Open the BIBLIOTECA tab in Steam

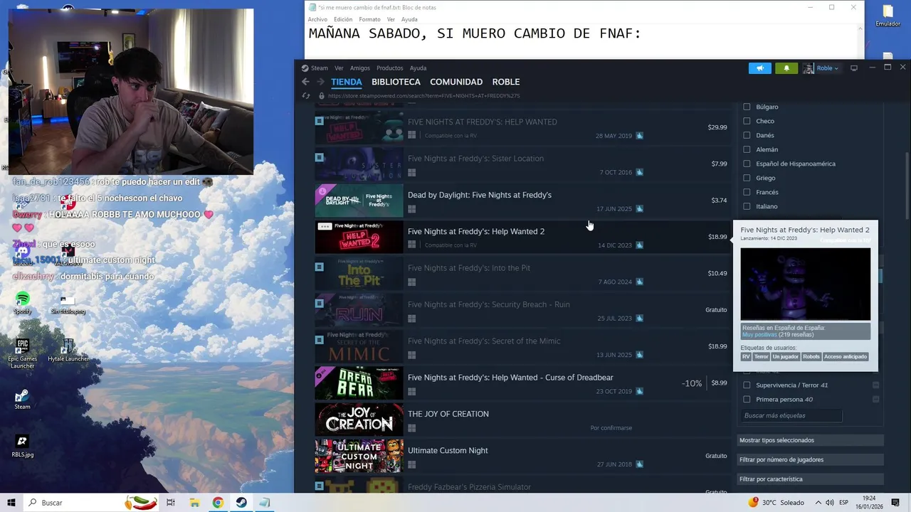point(396,82)
